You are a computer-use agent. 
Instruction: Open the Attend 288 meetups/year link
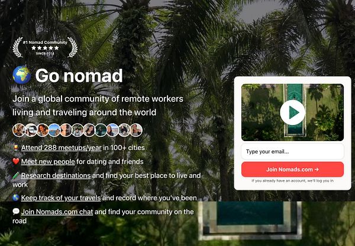tap(61, 148)
